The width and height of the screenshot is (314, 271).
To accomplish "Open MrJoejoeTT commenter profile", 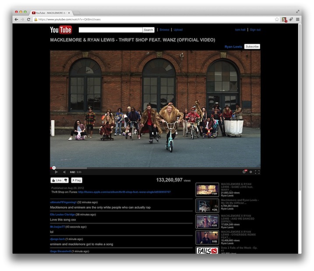I will [57, 227].
